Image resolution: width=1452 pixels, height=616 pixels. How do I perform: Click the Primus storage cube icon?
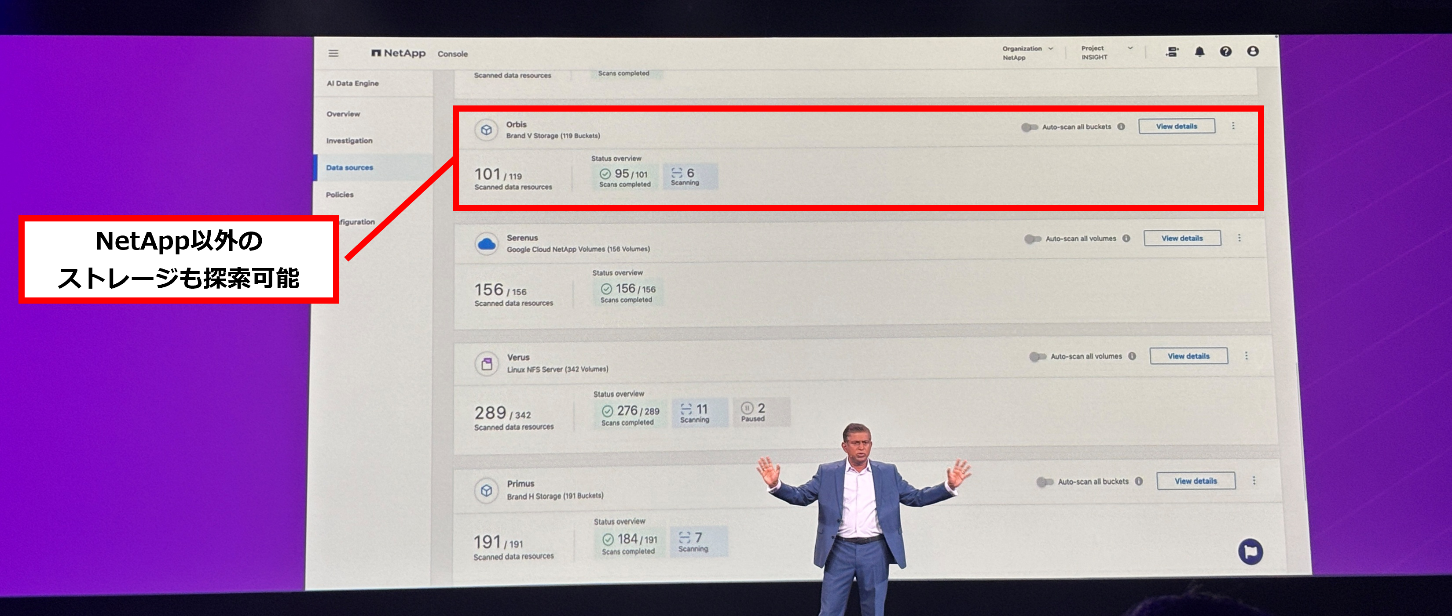[x=486, y=490]
